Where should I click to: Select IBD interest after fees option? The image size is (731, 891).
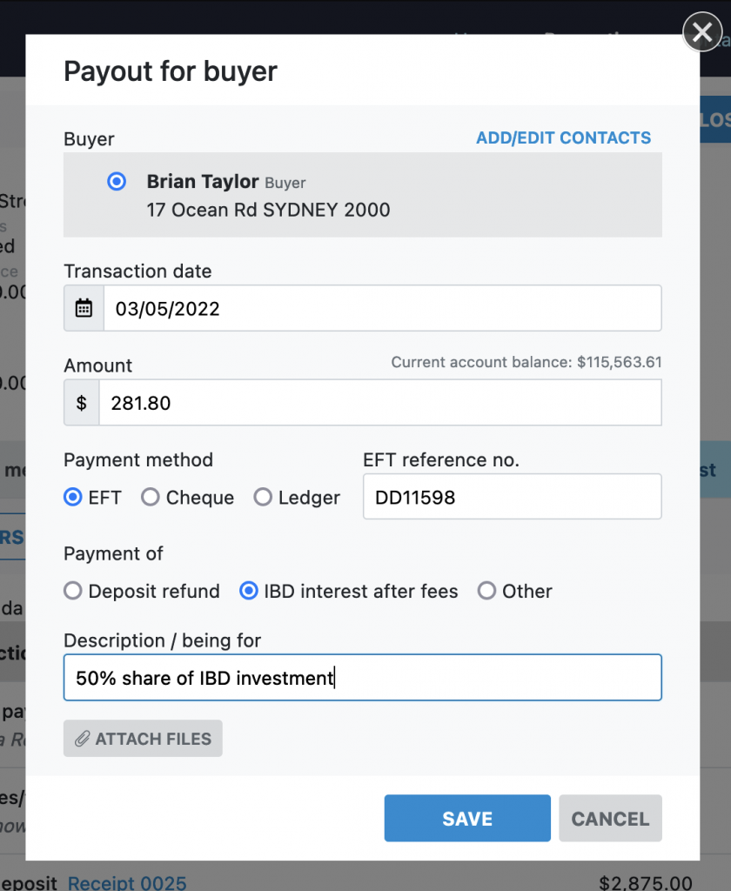tap(249, 592)
